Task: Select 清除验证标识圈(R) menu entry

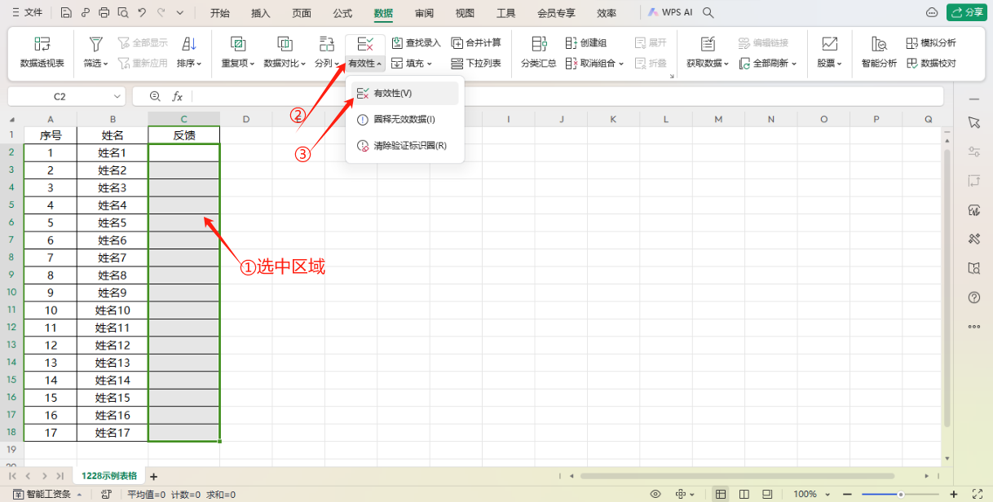Action: [404, 146]
